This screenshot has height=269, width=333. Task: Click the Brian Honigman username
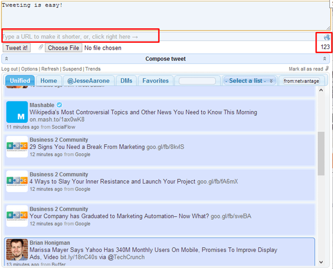point(50,243)
